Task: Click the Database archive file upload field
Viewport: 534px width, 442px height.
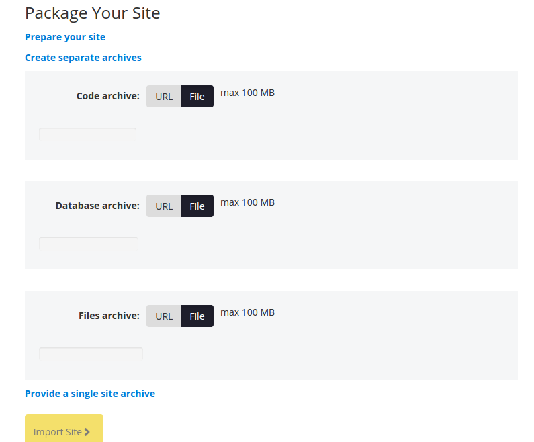Action: pyautogui.click(x=89, y=243)
